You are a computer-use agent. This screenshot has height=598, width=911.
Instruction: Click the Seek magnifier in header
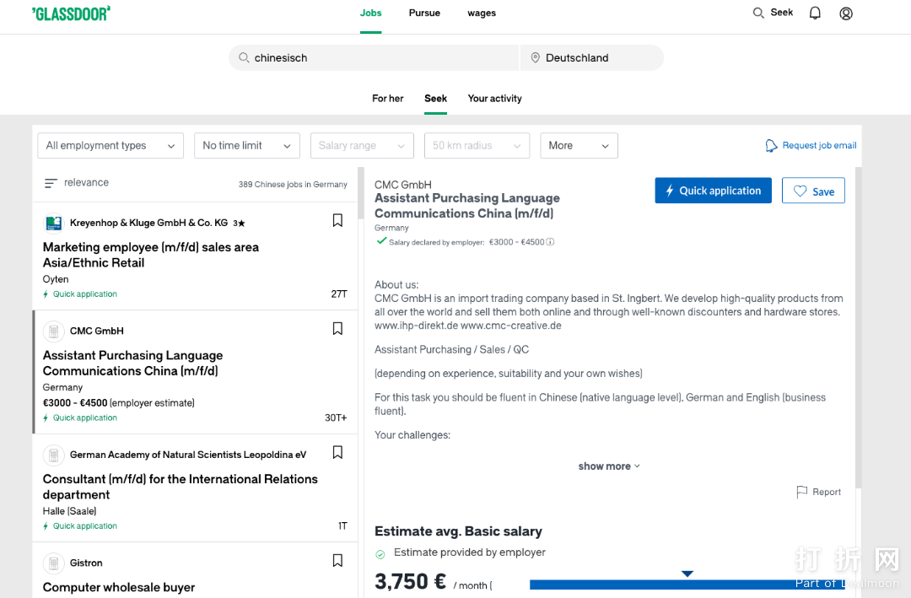[x=758, y=13]
